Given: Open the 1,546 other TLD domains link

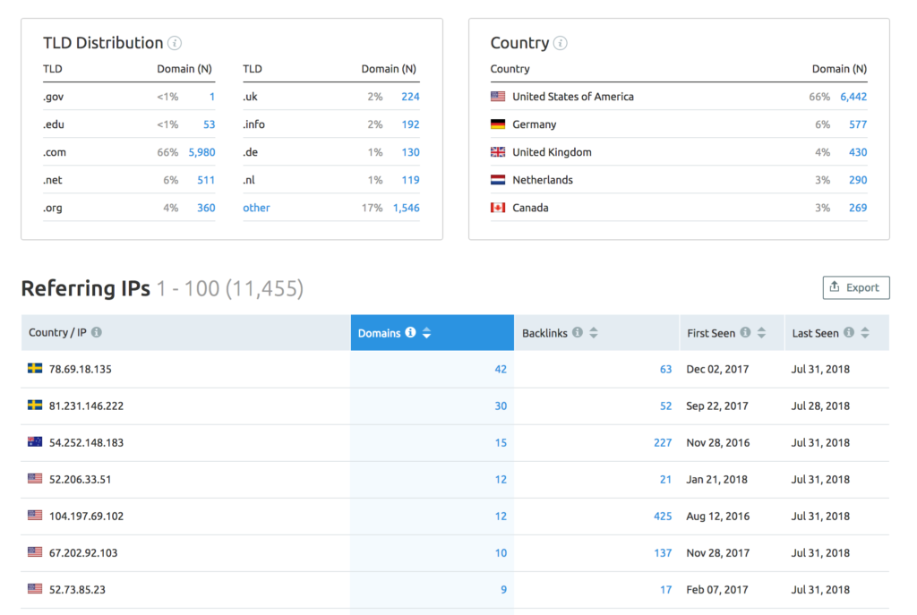Looking at the screenshot, I should point(406,208).
